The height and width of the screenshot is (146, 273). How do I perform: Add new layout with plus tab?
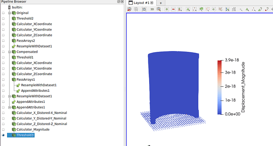[161, 3]
